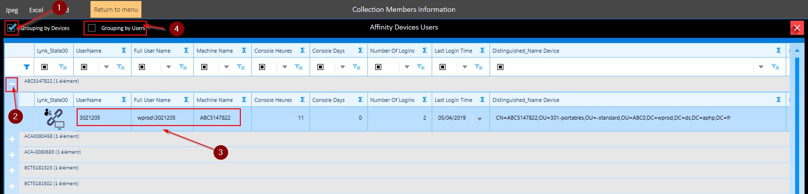
Task: Expand the BCT5181323 group
Action: click(12, 171)
